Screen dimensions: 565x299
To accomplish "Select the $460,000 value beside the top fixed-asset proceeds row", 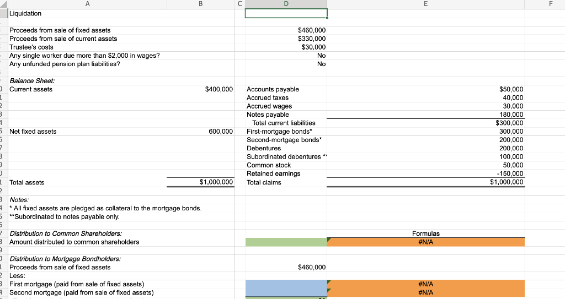I will click(312, 30).
